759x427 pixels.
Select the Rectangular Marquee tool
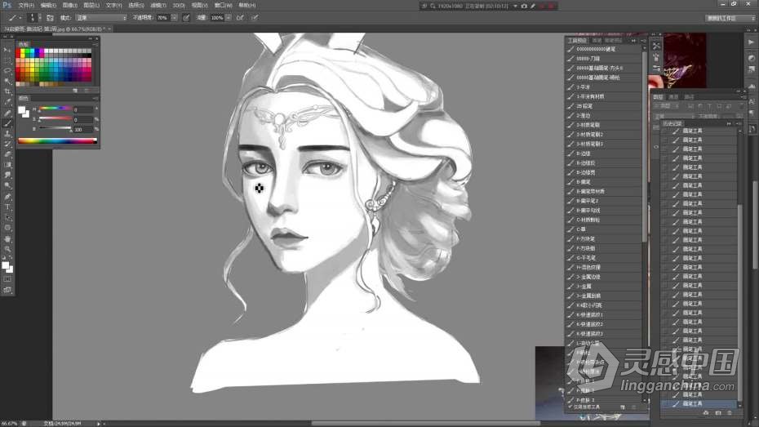7,60
